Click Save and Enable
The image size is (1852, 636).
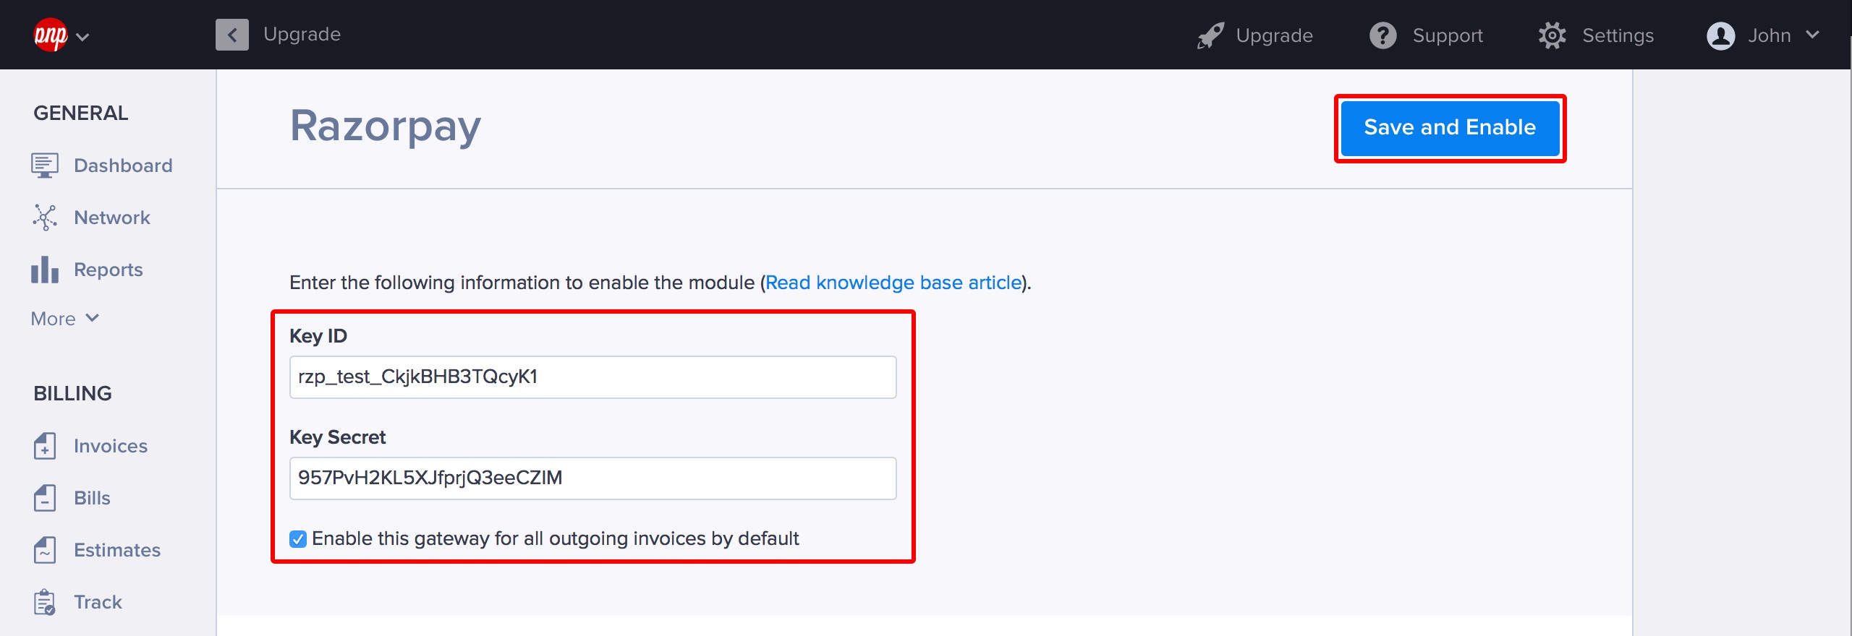pos(1450,128)
